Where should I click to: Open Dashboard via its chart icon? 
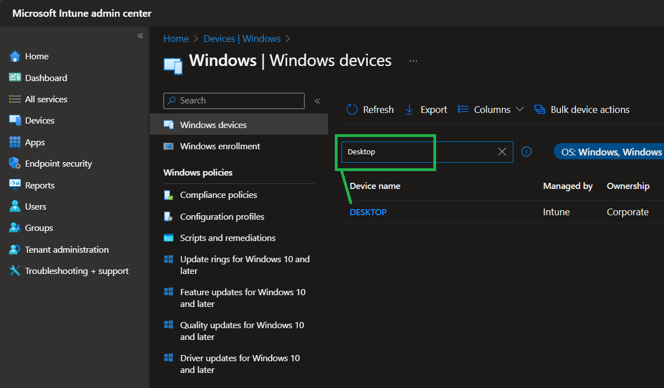click(x=15, y=78)
